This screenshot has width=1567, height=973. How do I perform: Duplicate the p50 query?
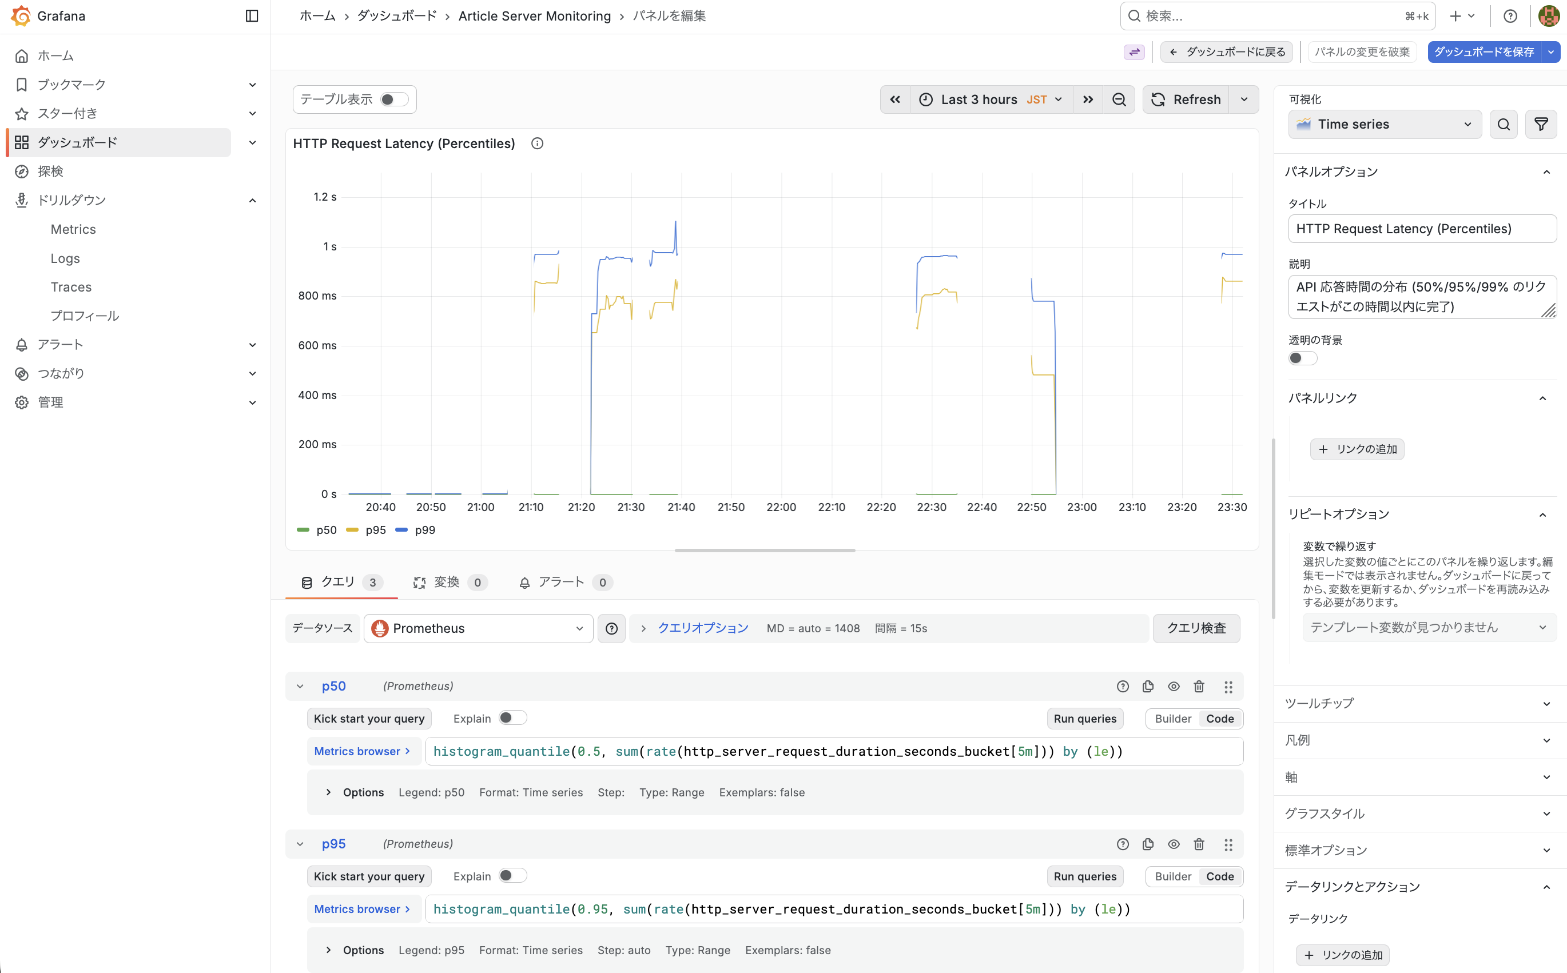tap(1148, 687)
